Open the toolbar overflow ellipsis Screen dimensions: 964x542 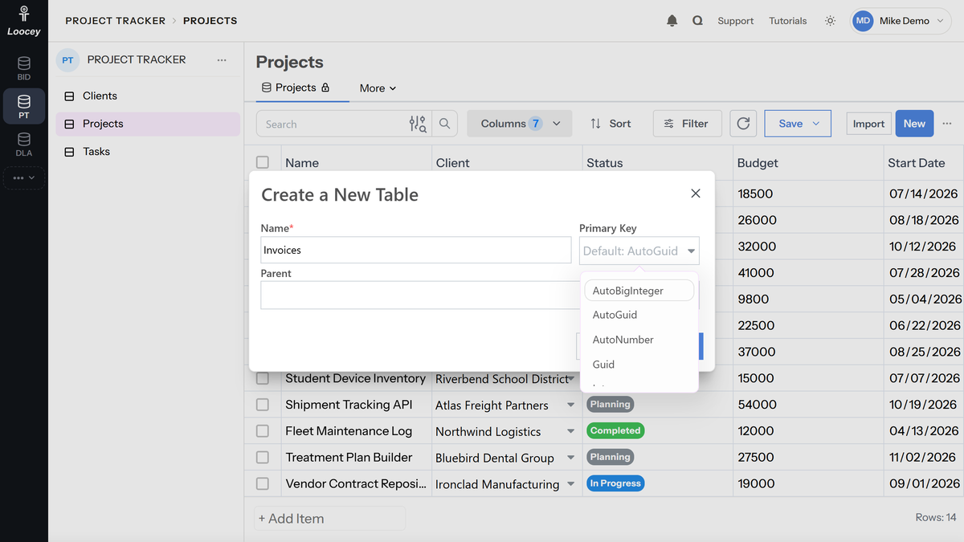(947, 124)
